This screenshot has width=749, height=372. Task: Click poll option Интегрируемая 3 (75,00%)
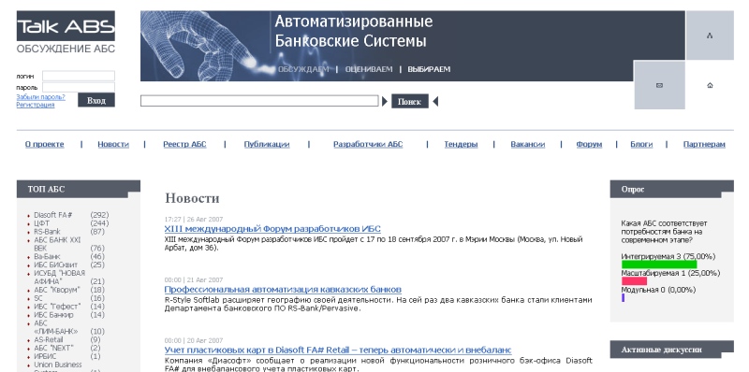(668, 257)
